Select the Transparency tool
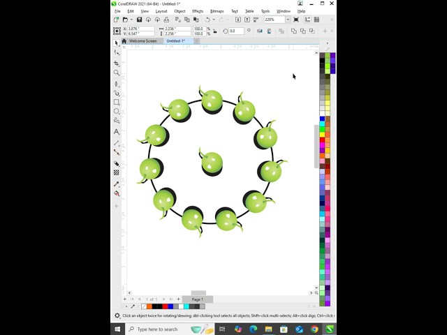Image resolution: width=447 pixels, height=335 pixels. coord(117,172)
